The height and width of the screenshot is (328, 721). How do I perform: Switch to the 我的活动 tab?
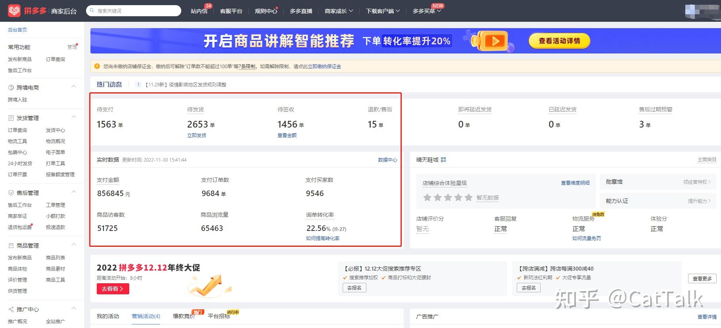point(108,316)
